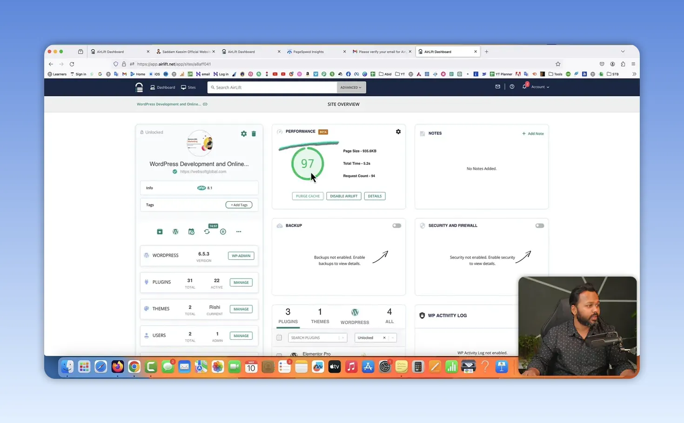Open the Advanced search dropdown
The width and height of the screenshot is (684, 423).
coord(351,87)
